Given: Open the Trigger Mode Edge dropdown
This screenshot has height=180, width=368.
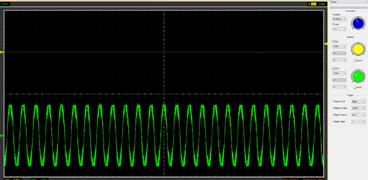Looking at the screenshot, I should pyautogui.click(x=359, y=102).
